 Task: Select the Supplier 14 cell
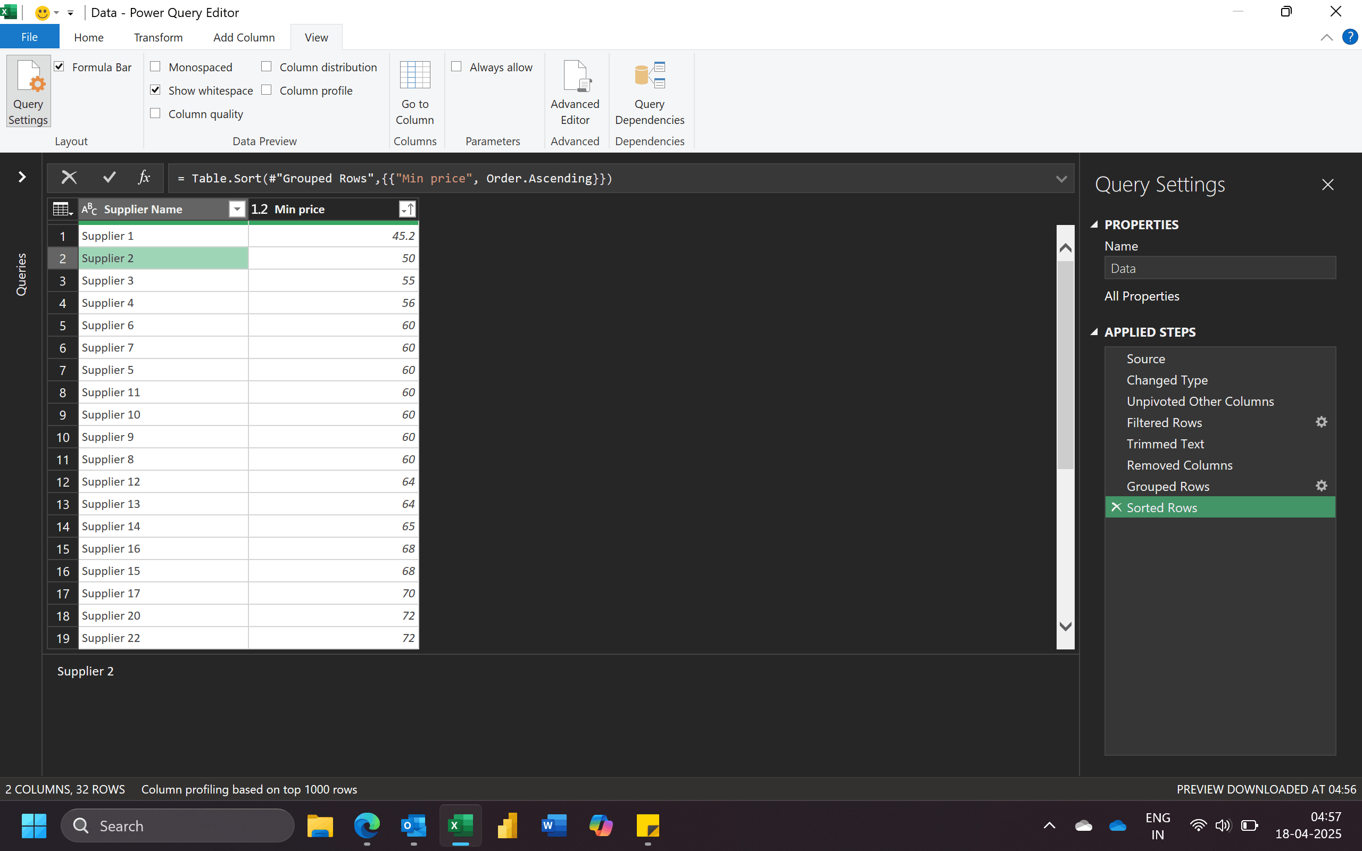163,526
